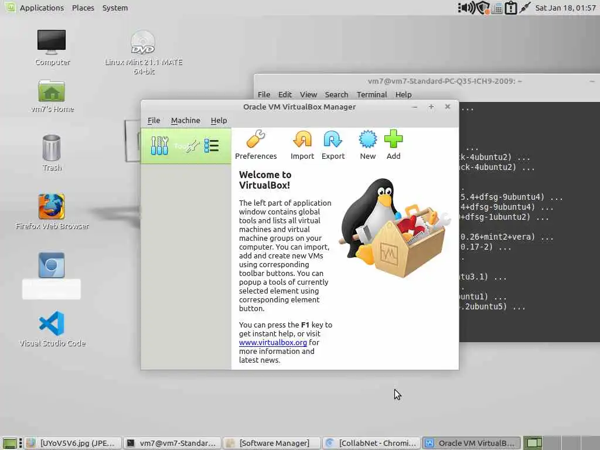Open the terminal window's Terminal menu
This screenshot has width=600, height=450.
(371, 94)
